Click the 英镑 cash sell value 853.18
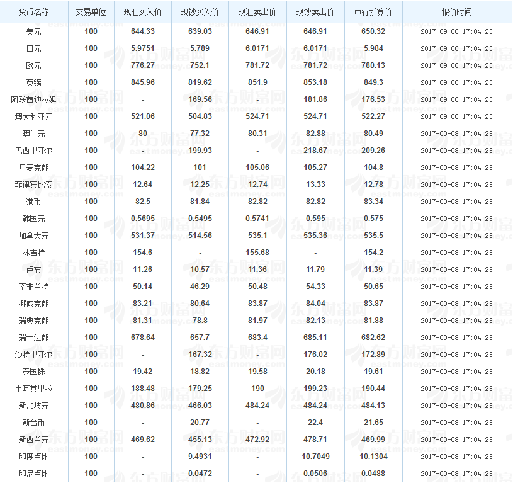The width and height of the screenshot is (513, 483). (x=315, y=82)
